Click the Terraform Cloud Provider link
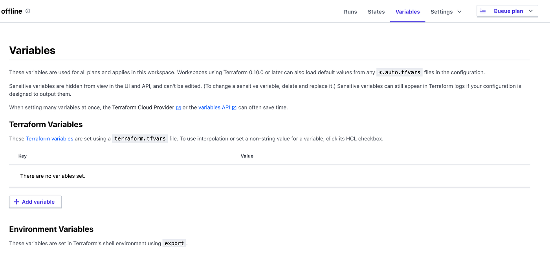Image resolution: width=550 pixels, height=255 pixels. point(143,107)
